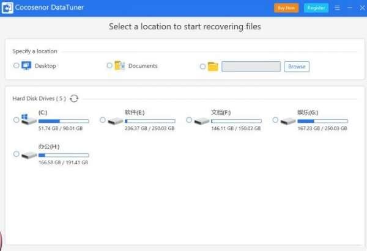The height and width of the screenshot is (251, 367).
Task: Select the Desktop radio button
Action: point(16,65)
